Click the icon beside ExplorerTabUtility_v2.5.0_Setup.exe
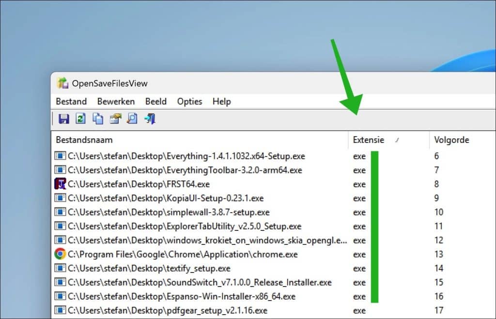The height and width of the screenshot is (319, 496). click(60, 226)
